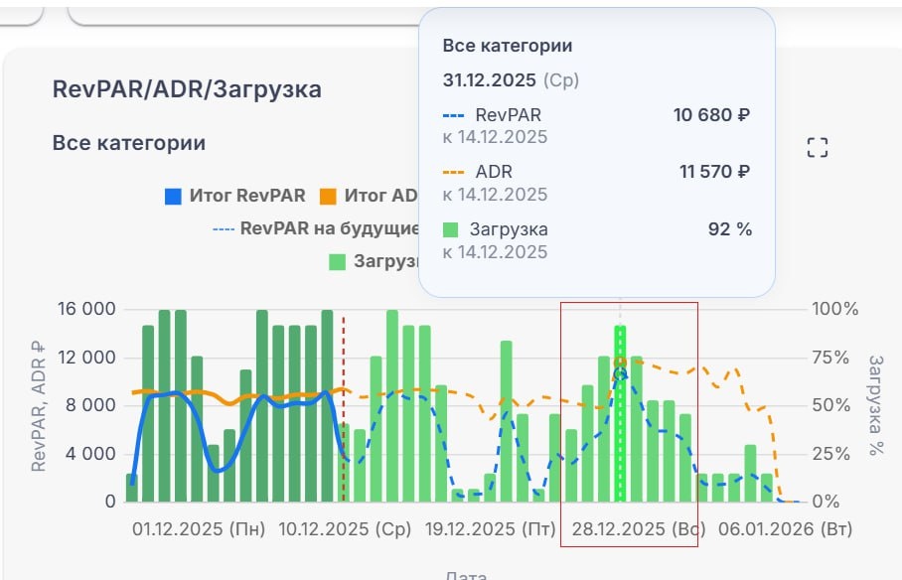Click the 01.12.2025 (Пн) axis label
Viewport: 902px width, 580px height.
tap(199, 528)
